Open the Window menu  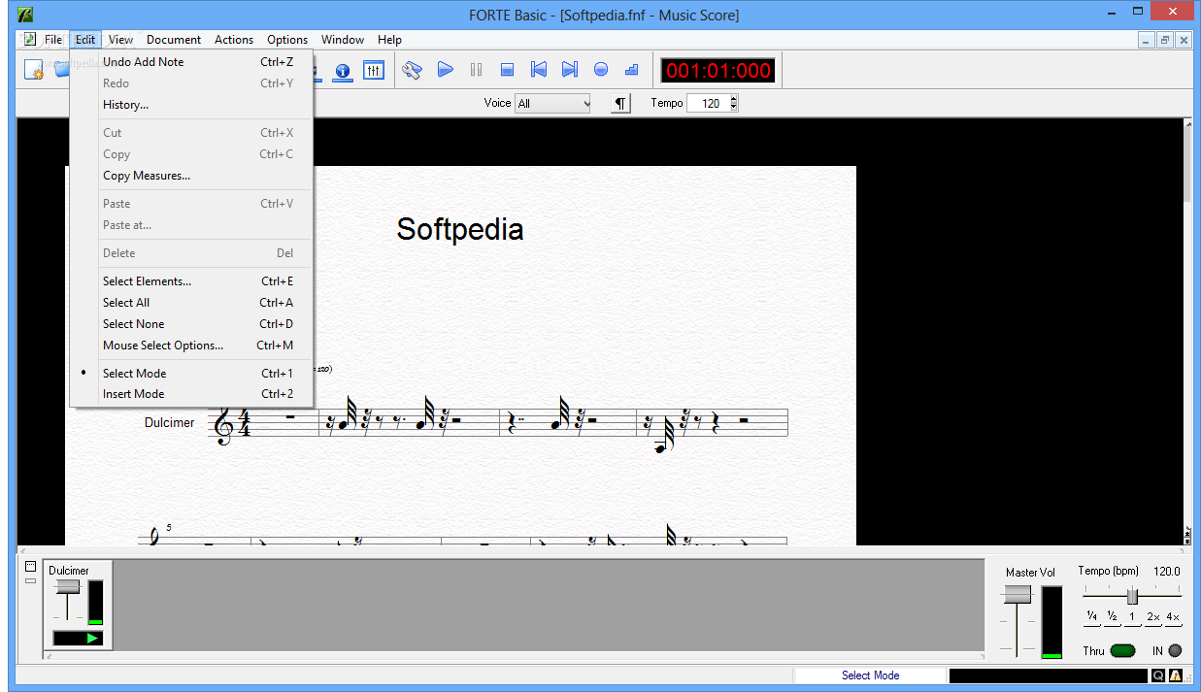pyautogui.click(x=343, y=40)
